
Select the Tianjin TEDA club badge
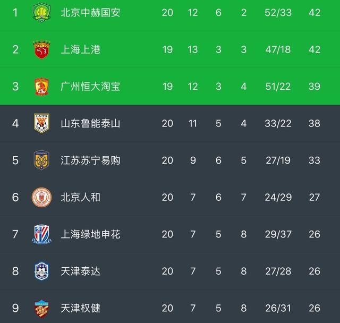(x=41, y=271)
